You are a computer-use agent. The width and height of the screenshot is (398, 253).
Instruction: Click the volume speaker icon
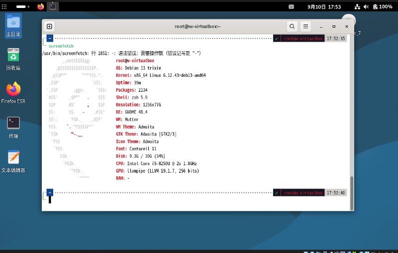[x=366, y=7]
